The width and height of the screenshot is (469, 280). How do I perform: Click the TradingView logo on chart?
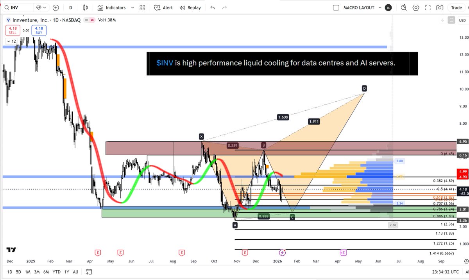(x=11, y=250)
